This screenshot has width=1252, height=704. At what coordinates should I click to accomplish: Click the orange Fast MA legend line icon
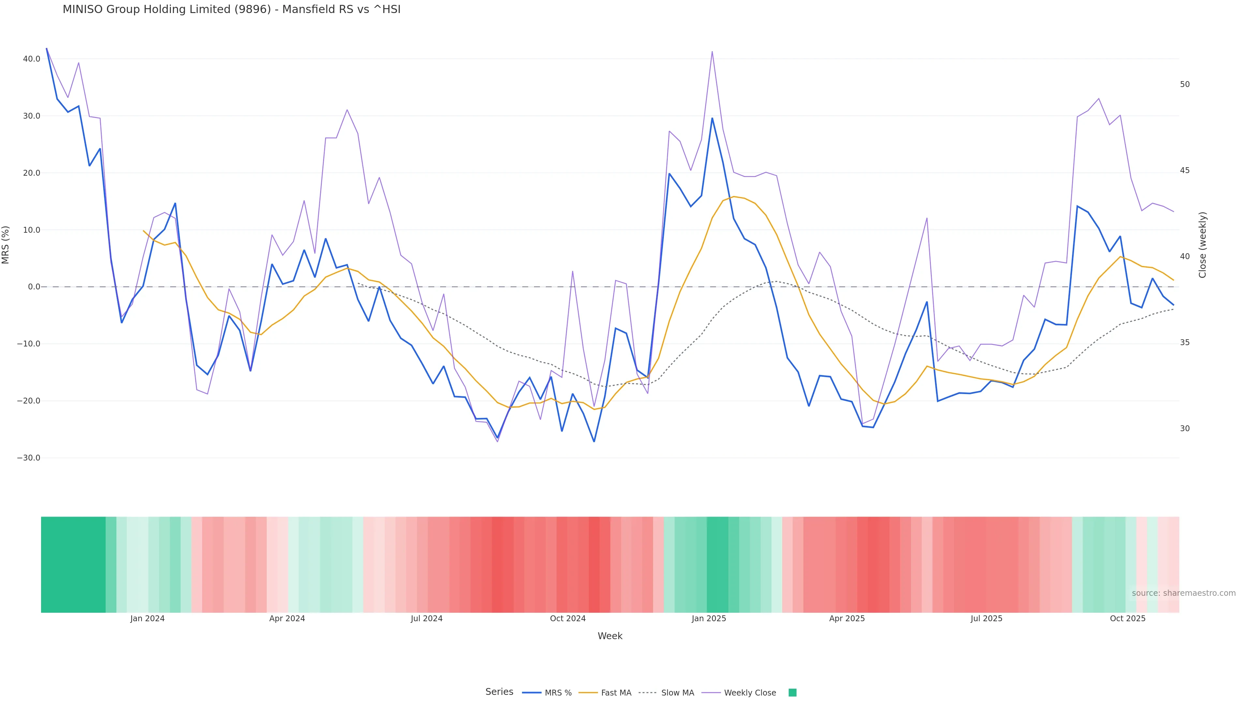[588, 693]
